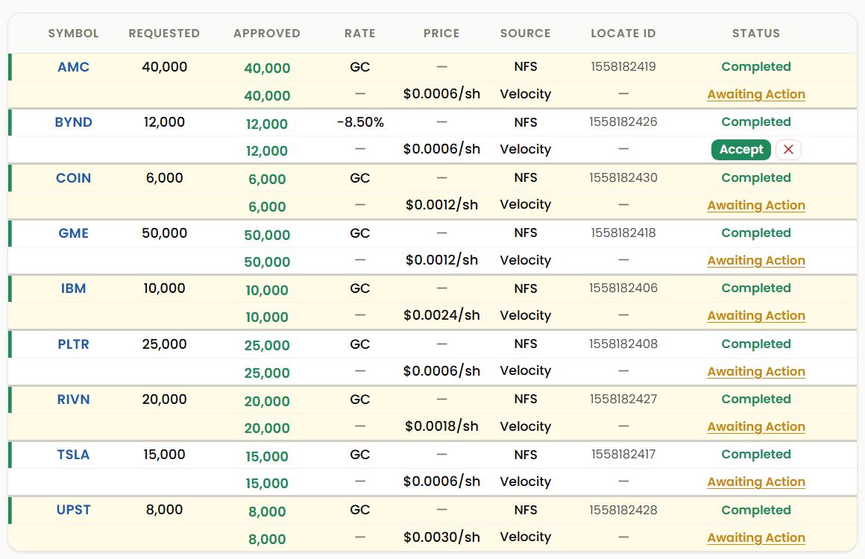Open Awaiting Action link for PLTR
The width and height of the screenshot is (865, 559).
tap(756, 372)
